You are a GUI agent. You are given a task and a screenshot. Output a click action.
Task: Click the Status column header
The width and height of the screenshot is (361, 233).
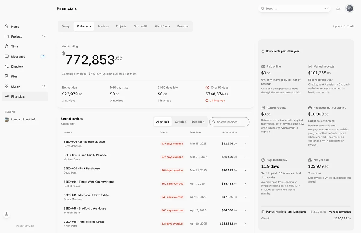point(164,132)
